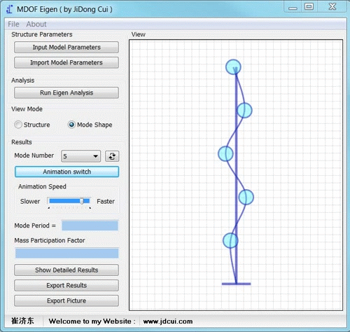This screenshot has width=350, height=332.
Task: Select the Structure view mode radio button
Action: point(18,125)
